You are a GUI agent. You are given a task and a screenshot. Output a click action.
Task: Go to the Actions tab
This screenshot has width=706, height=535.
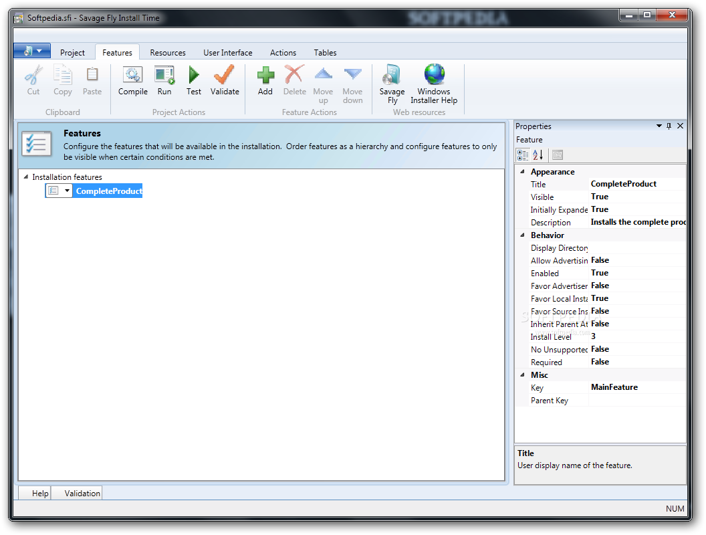(283, 53)
